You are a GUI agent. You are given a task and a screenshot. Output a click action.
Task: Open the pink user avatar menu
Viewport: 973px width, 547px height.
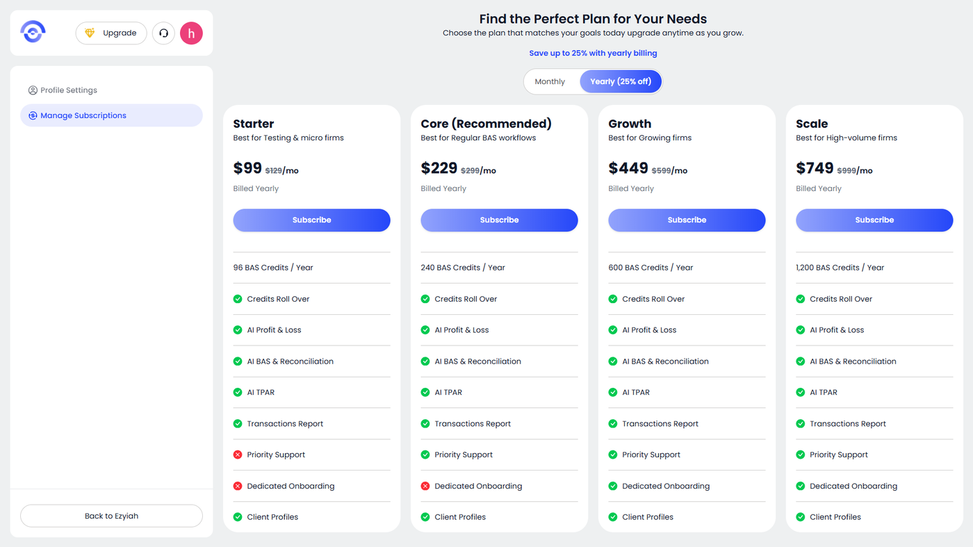click(191, 33)
